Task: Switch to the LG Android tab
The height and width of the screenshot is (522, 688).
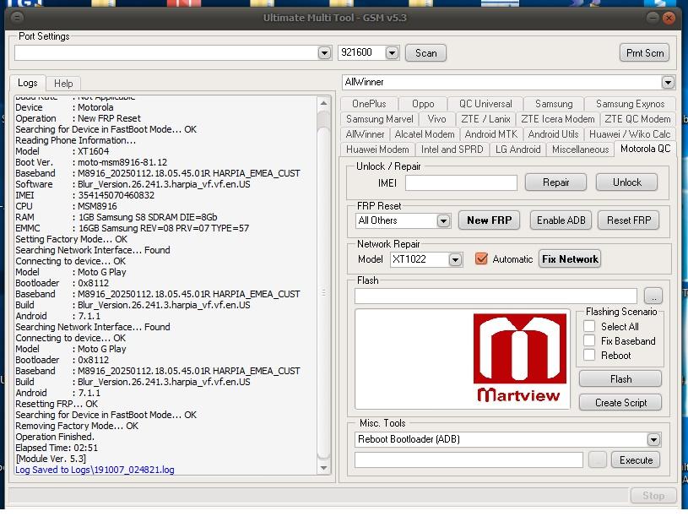Action: (x=517, y=150)
